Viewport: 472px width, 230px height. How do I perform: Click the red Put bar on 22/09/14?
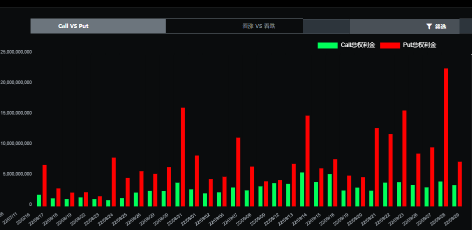pos(307,161)
